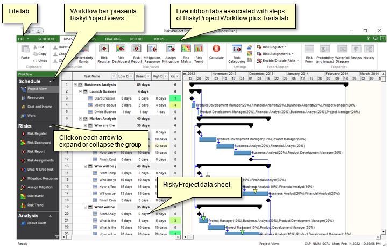Open Waterfall Diagram icon
The height and width of the screenshot is (247, 389).
click(x=342, y=48)
